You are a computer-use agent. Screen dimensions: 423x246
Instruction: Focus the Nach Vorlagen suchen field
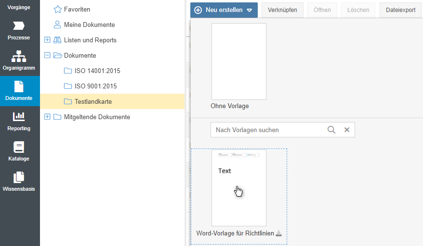click(267, 130)
